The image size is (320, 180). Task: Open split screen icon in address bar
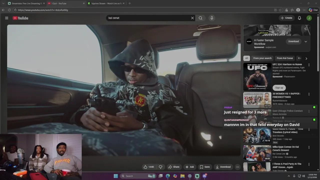click(275, 10)
